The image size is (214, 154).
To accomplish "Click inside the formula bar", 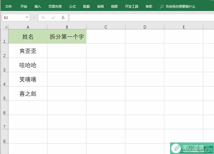I will [x=142, y=18].
